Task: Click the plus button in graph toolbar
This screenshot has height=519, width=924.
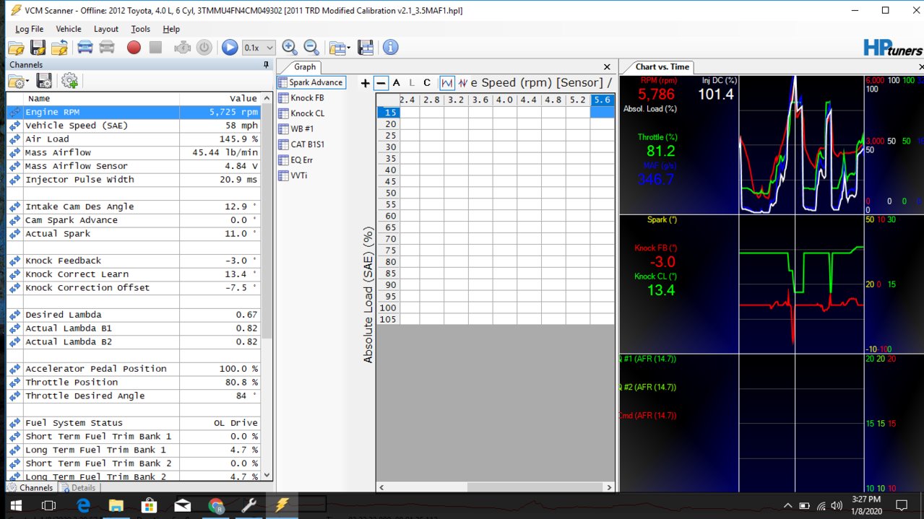Action: click(x=366, y=83)
